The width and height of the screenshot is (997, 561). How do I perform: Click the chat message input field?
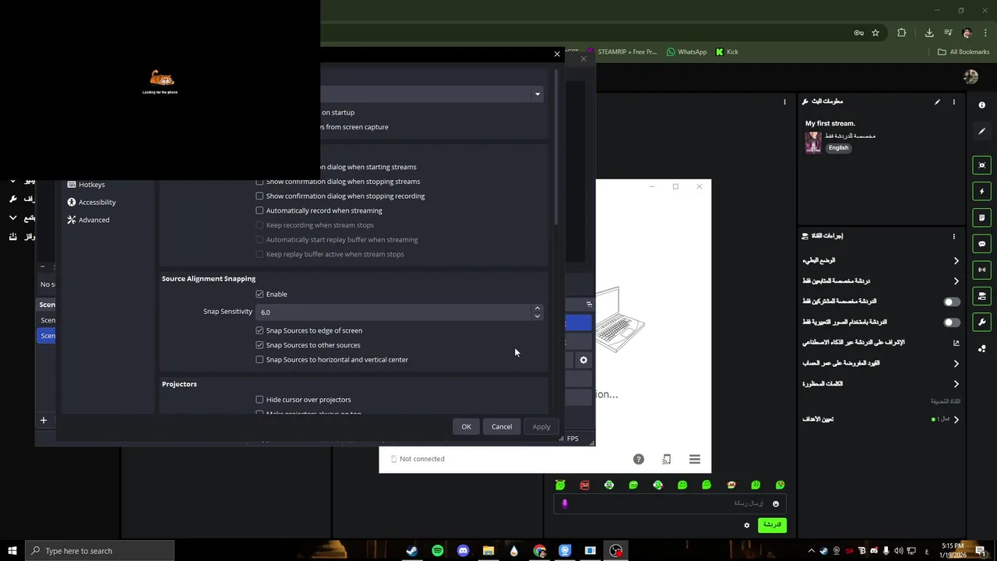click(670, 503)
